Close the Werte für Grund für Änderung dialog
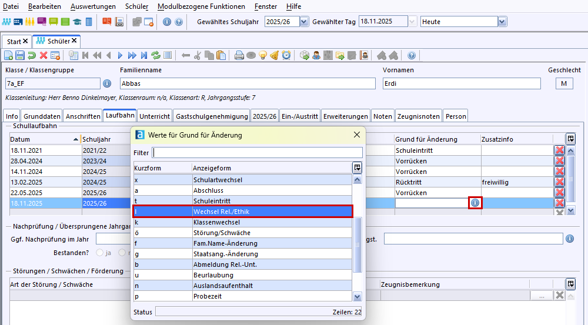The width and height of the screenshot is (588, 325). (356, 135)
